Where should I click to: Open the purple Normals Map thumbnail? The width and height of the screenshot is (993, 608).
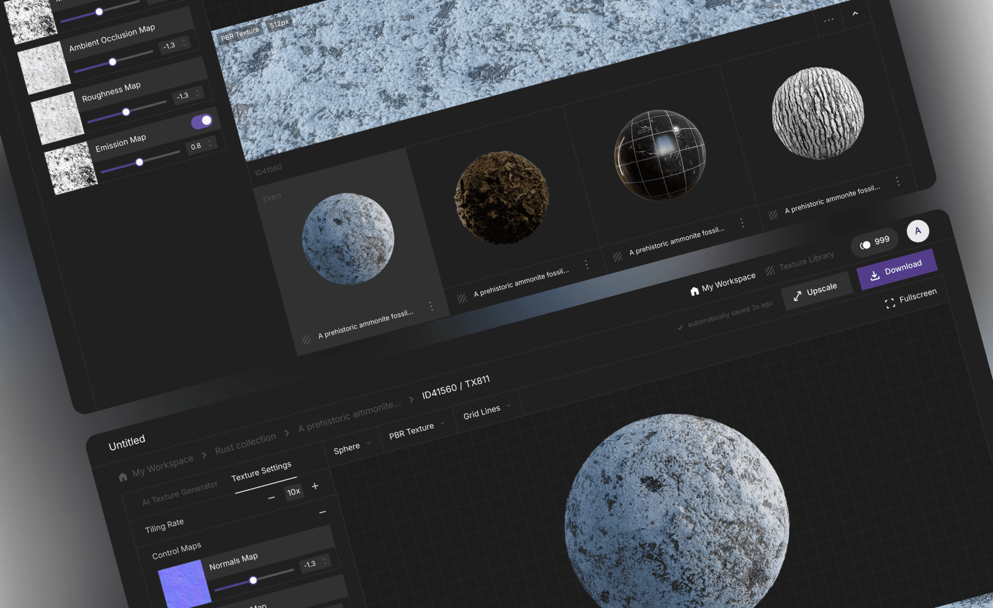pos(186,584)
